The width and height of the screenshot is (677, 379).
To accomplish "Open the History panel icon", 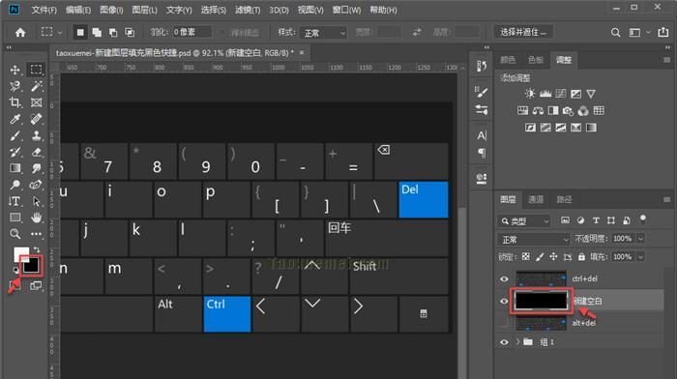I will click(482, 66).
